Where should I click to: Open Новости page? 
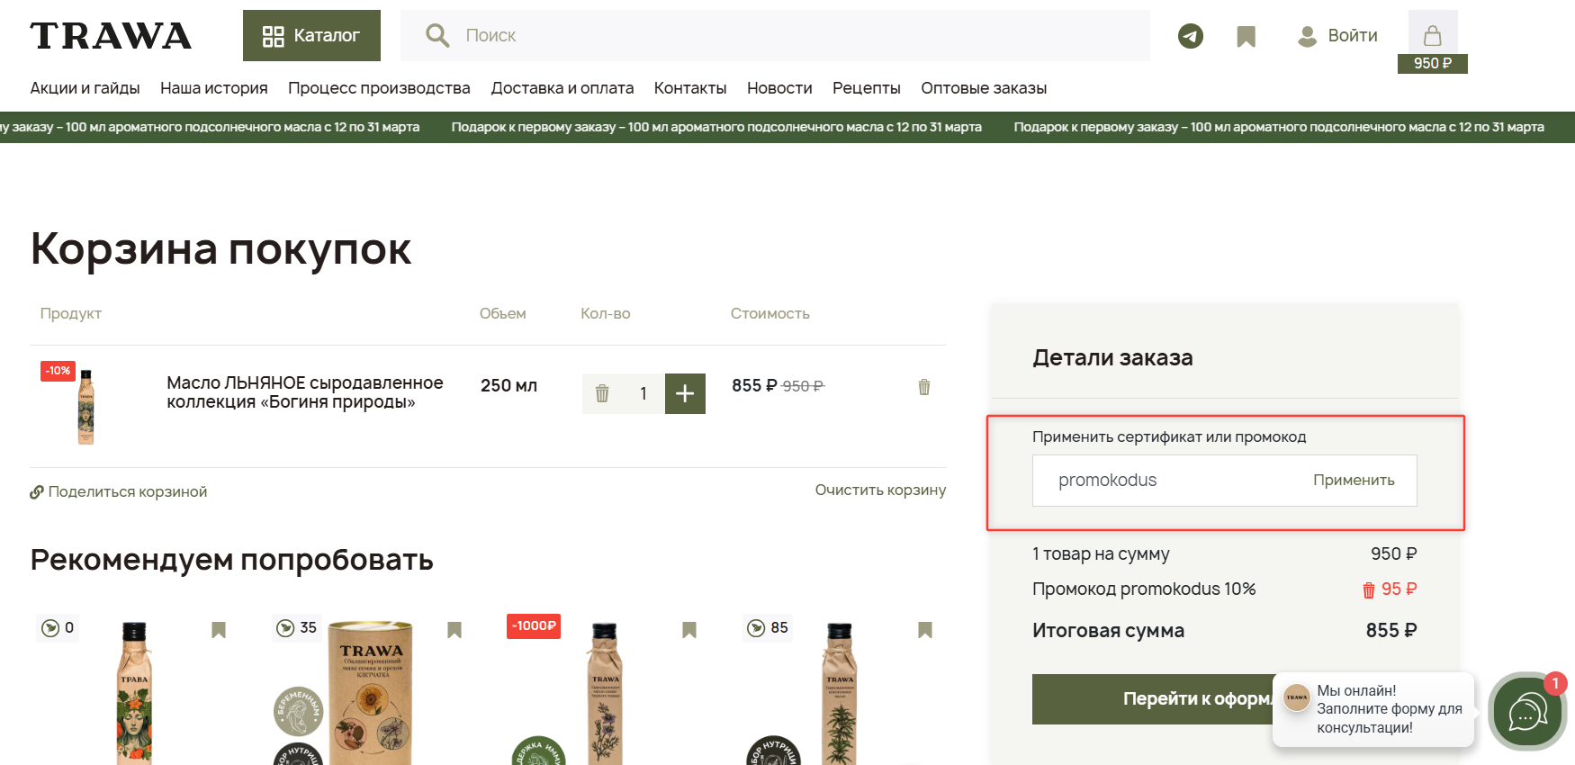click(779, 88)
